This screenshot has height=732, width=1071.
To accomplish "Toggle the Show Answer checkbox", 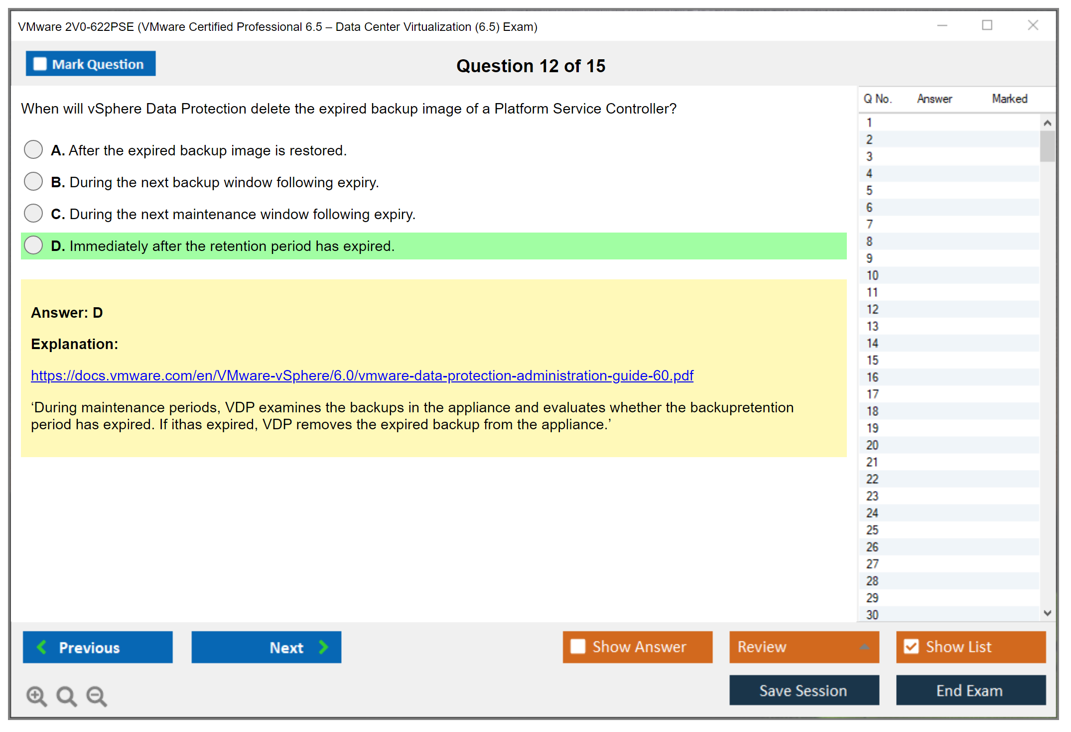I will pos(578,646).
